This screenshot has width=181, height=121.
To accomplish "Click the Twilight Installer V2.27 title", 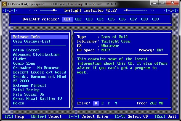I will pyautogui.click(x=91, y=10).
